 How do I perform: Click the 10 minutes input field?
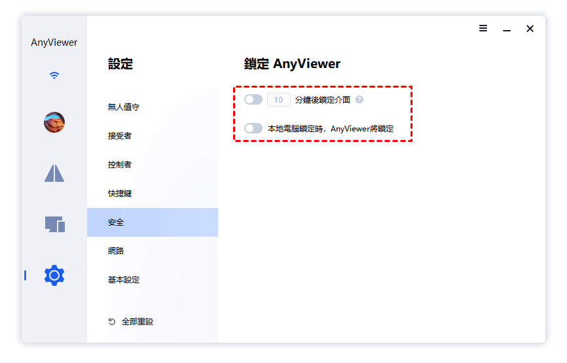[x=278, y=99]
